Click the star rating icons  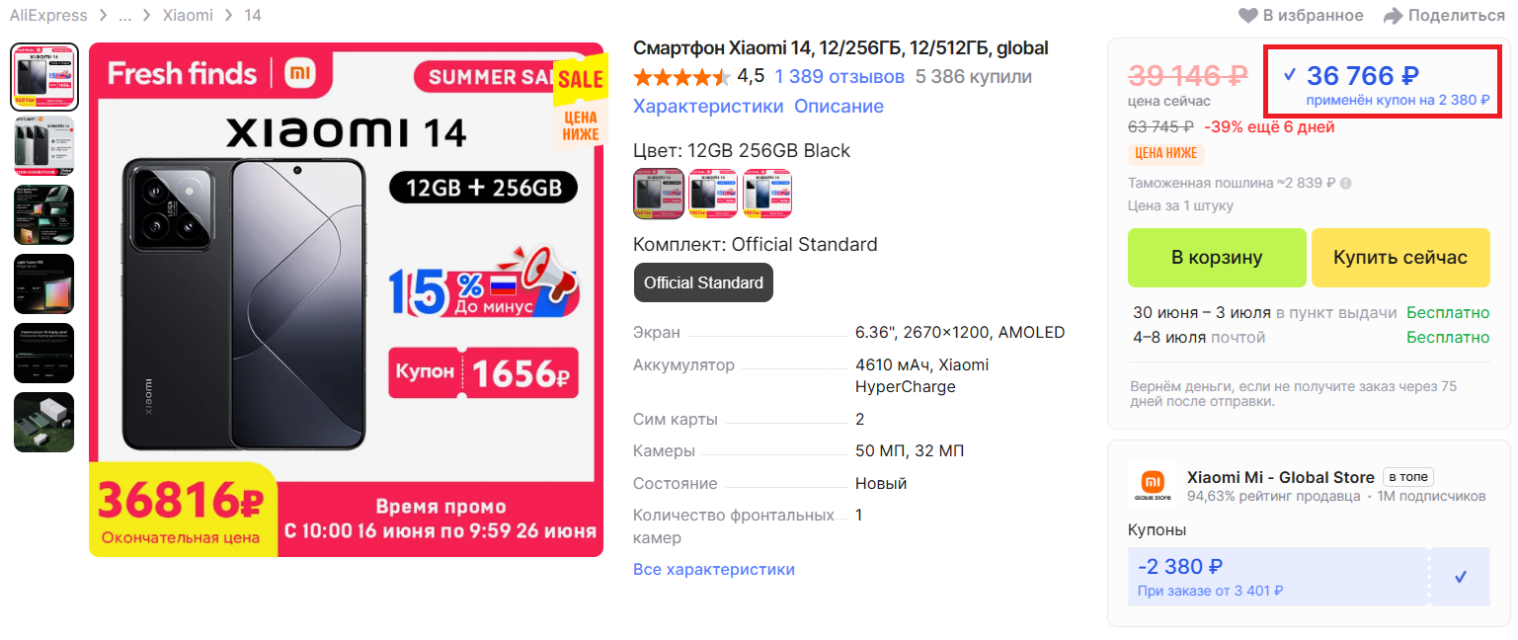(681, 77)
